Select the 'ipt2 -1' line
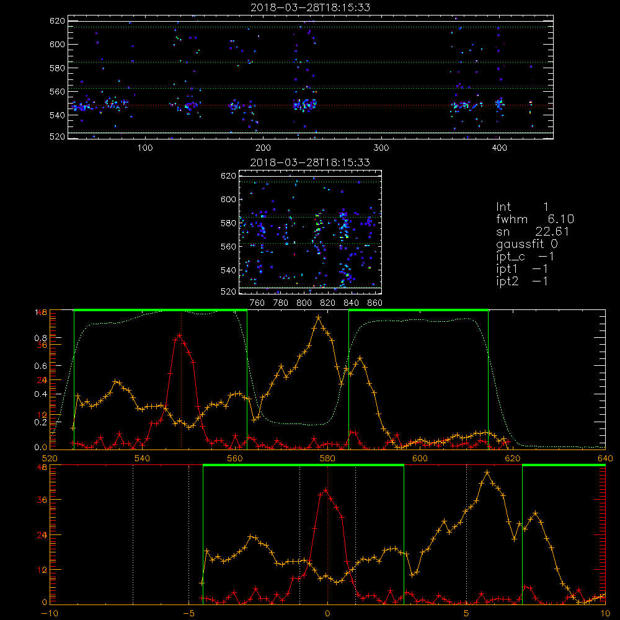This screenshot has height=620, width=620. (522, 281)
